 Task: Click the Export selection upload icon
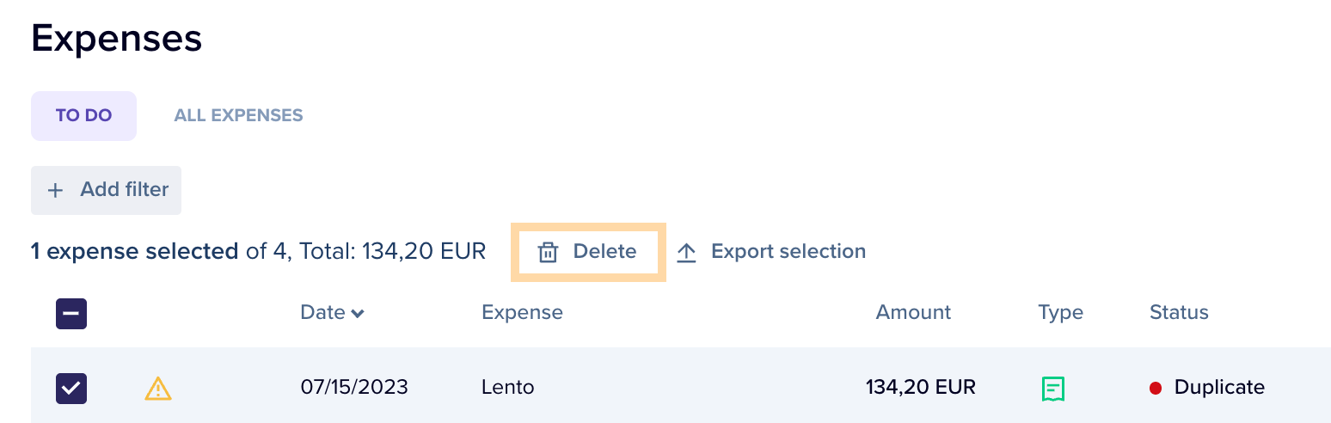[686, 252]
